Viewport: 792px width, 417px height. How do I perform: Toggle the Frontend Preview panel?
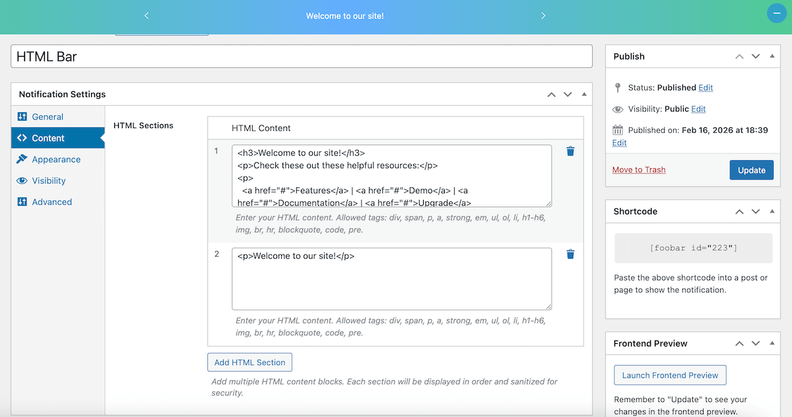772,344
